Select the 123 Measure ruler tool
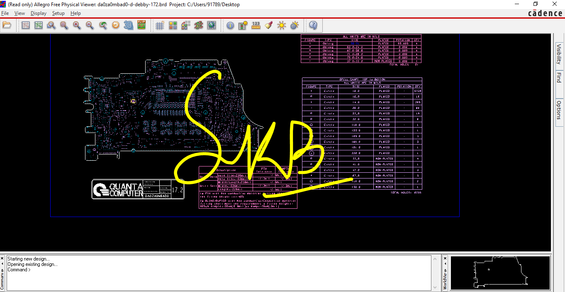The height and width of the screenshot is (292, 565). coord(256,25)
